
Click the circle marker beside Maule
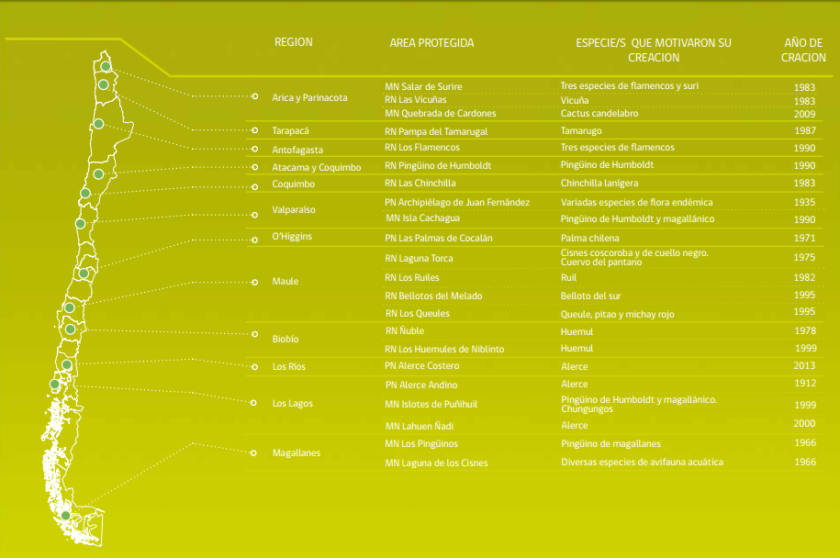tap(255, 283)
